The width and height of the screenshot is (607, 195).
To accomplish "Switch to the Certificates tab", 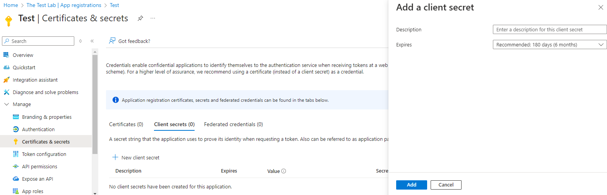I will [x=126, y=125].
